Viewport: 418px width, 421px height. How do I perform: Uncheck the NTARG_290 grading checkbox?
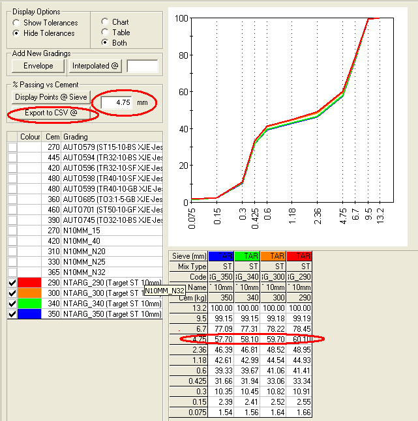12,283
